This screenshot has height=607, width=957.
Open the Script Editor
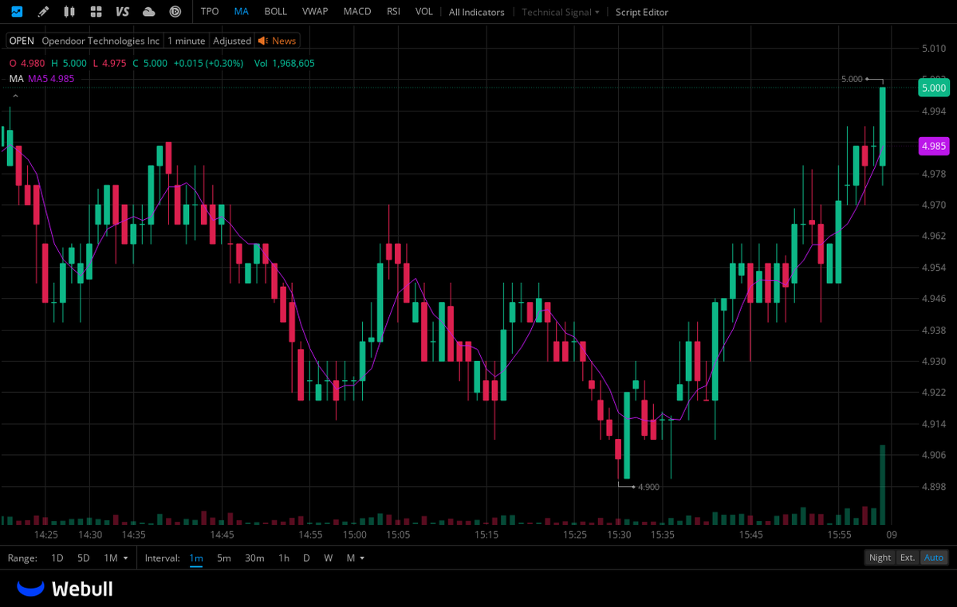(x=642, y=12)
